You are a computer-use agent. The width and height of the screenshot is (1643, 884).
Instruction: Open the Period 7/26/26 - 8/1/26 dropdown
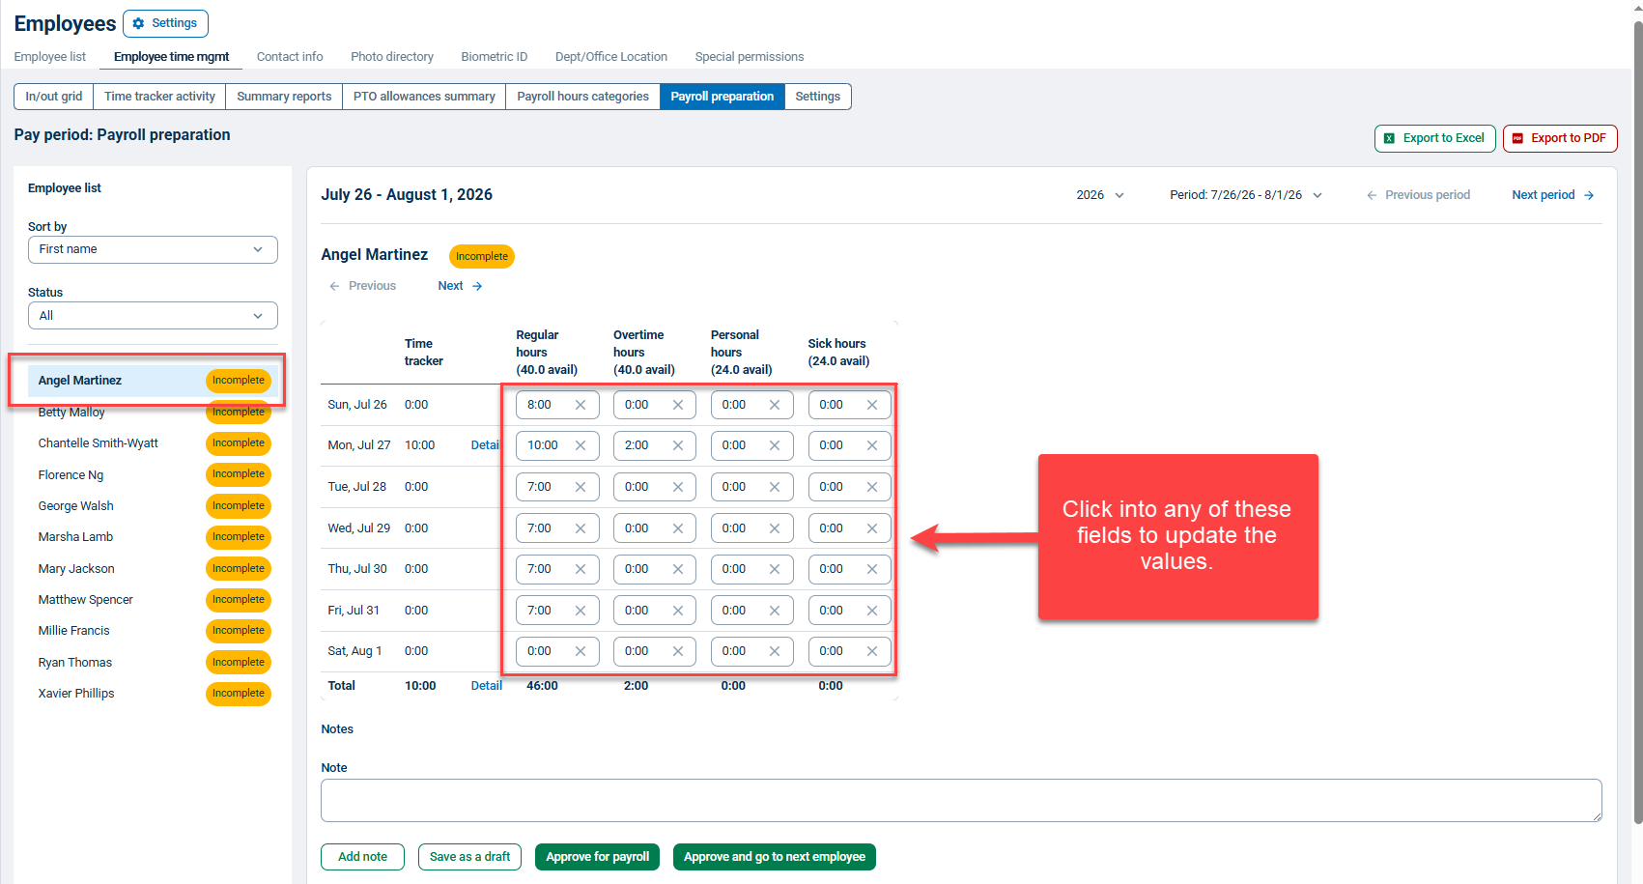(1246, 195)
